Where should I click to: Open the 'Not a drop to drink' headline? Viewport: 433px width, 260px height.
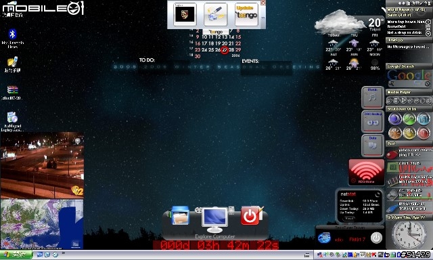coord(405,32)
